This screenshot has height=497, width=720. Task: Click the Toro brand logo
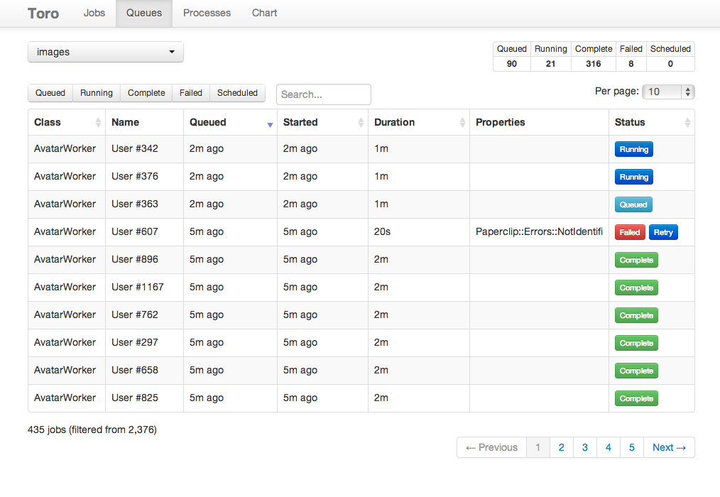coord(43,13)
